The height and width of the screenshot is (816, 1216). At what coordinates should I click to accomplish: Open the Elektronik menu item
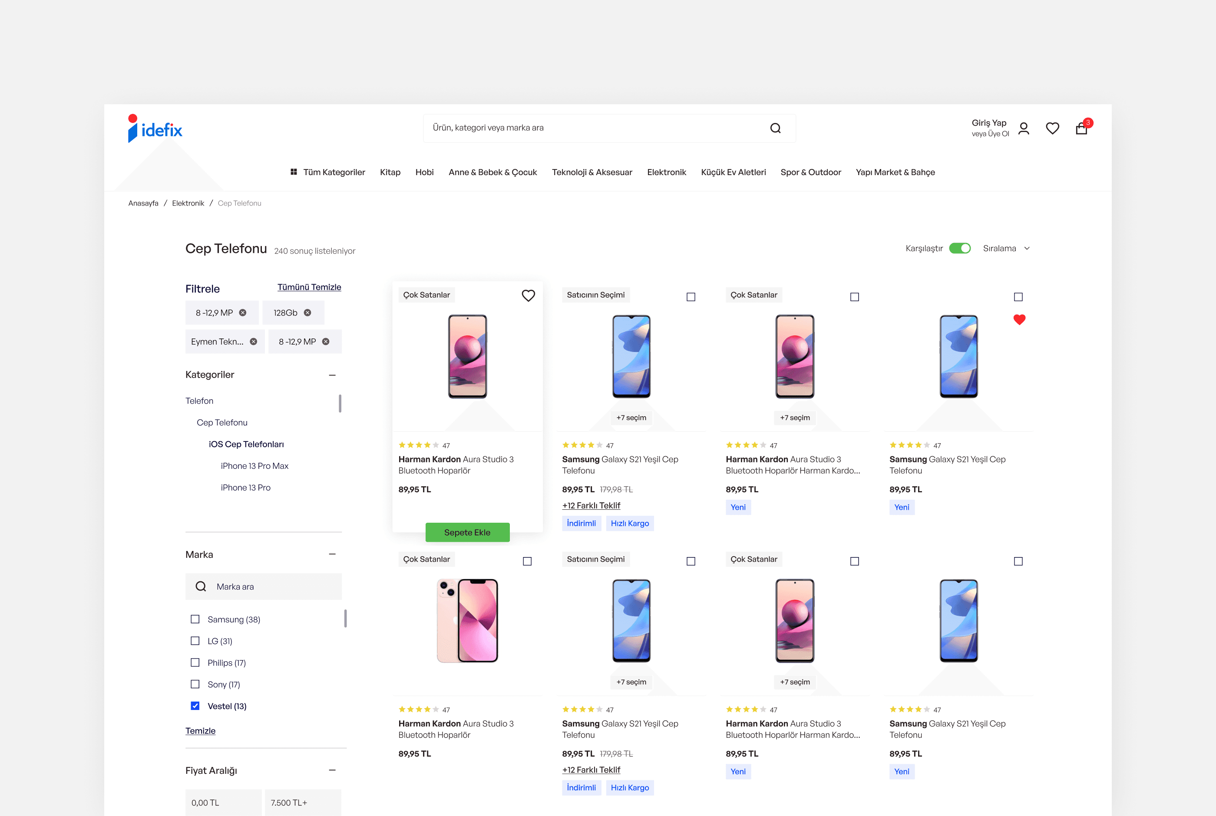(666, 172)
